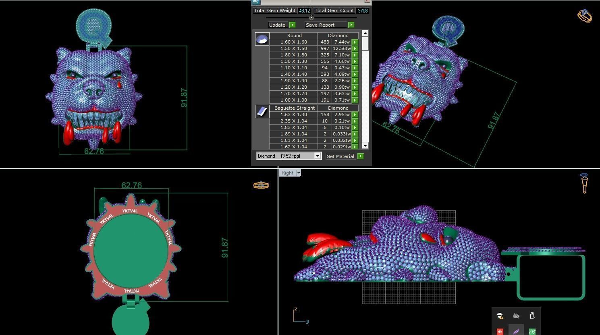Click green arrow for Baguette 1.89 X 1.04 row
This screenshot has width=600, height=335.
[355, 134]
